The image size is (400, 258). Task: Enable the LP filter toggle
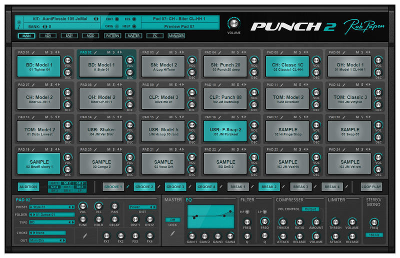[265, 212]
